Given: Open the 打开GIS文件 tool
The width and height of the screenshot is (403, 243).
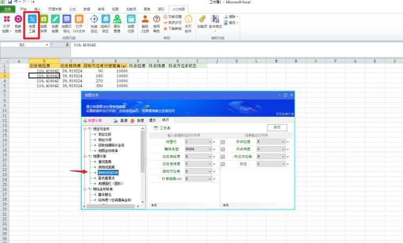Looking at the screenshot, I should tap(79, 25).
